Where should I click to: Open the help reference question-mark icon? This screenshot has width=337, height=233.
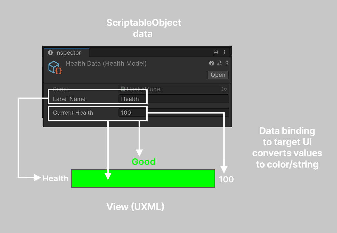tap(212, 63)
